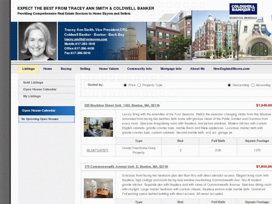Click the blue Open House Calendar panel header
Screen dimensions: 272x204
tap(47, 110)
